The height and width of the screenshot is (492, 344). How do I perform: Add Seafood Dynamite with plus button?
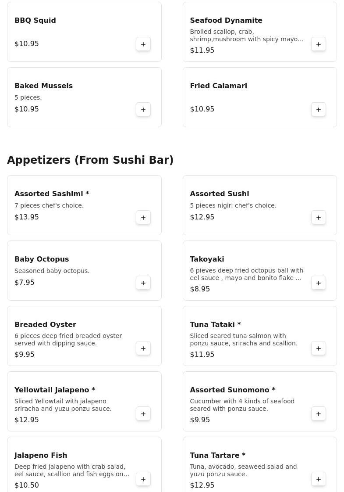coord(319,44)
